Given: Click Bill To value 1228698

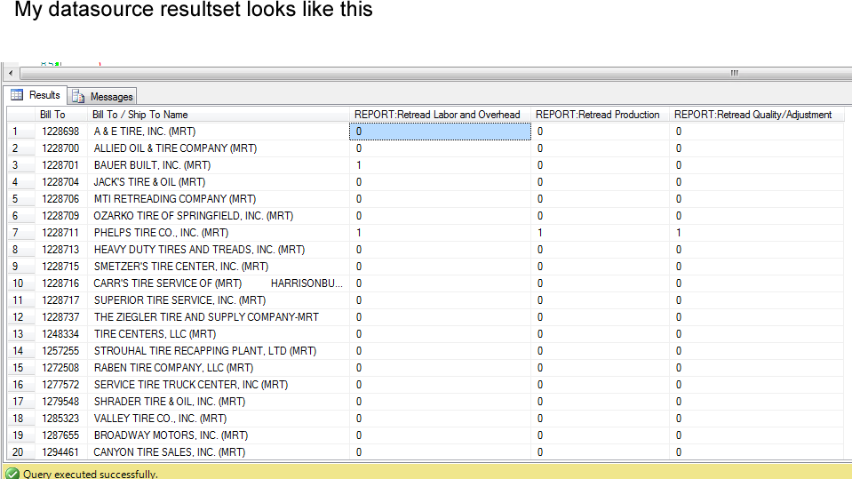Looking at the screenshot, I should [x=60, y=132].
